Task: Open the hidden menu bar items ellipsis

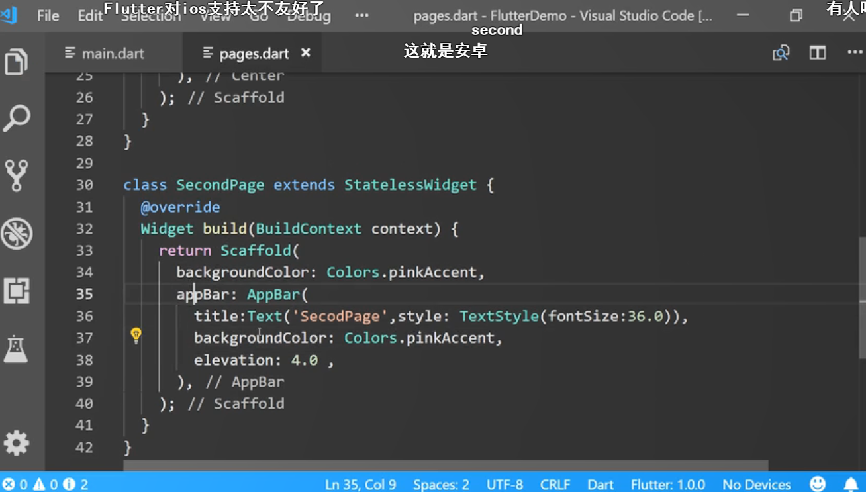Action: point(361,15)
